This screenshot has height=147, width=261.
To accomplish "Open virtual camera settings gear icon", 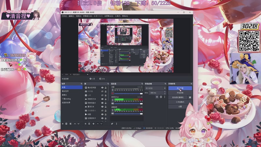I will click(x=190, y=97).
